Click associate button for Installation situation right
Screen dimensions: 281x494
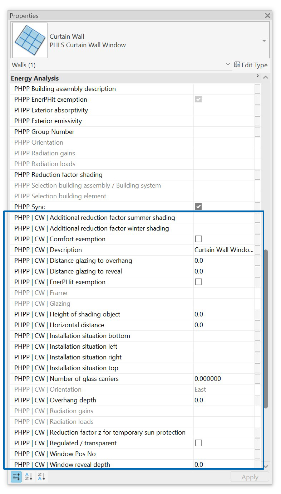pyautogui.click(x=257, y=357)
